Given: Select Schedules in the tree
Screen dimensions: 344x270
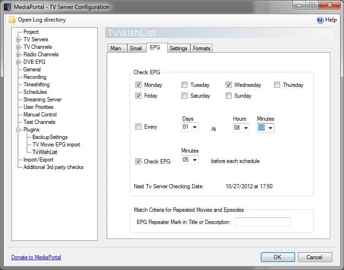Looking at the screenshot, I should (x=35, y=92).
